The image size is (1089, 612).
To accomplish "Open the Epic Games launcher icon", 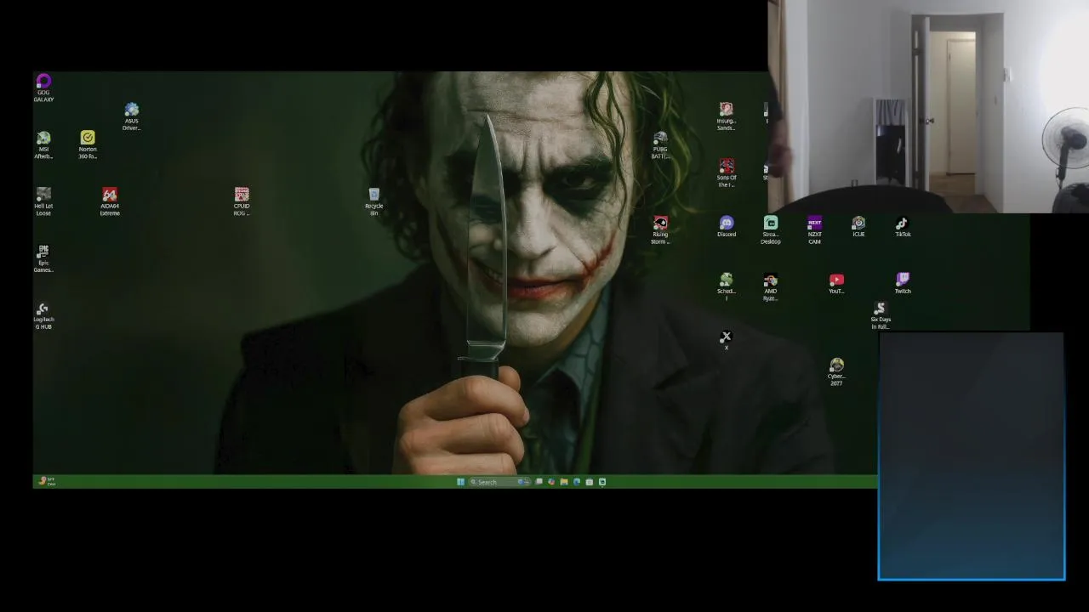I will click(43, 258).
